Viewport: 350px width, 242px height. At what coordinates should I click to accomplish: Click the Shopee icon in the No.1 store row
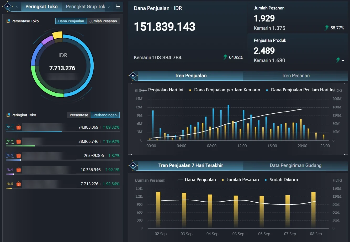pos(18,127)
